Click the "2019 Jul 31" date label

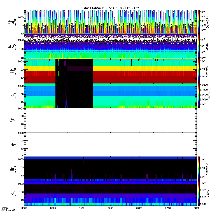[8, 210]
